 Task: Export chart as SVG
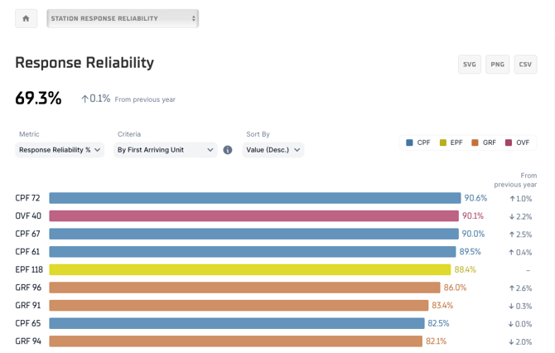[470, 65]
